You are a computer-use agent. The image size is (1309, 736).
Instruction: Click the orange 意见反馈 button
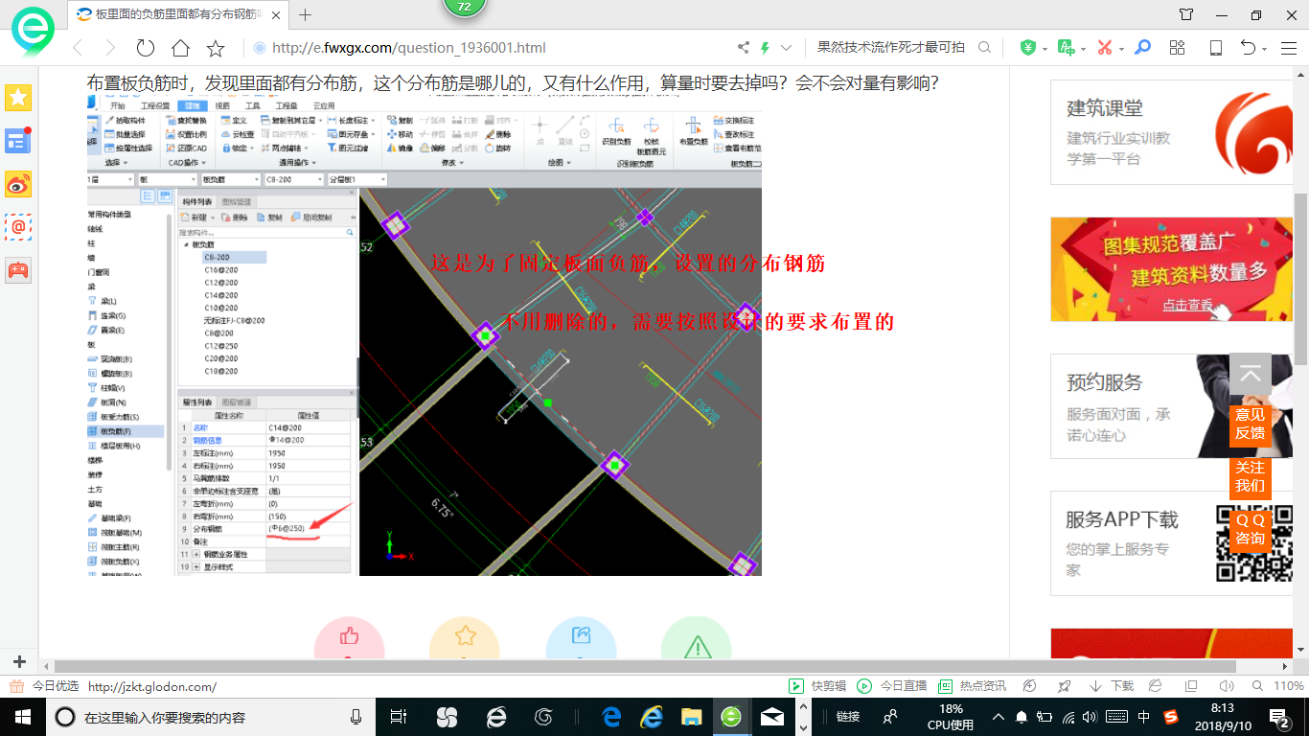tap(1250, 424)
